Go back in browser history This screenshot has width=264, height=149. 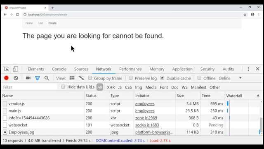tap(5, 14)
